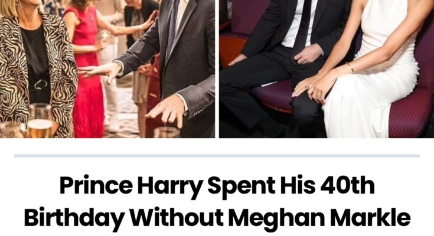Click headline line 'Birthday Without Meghan Markle'
The height and width of the screenshot is (236, 434).
tap(217, 218)
